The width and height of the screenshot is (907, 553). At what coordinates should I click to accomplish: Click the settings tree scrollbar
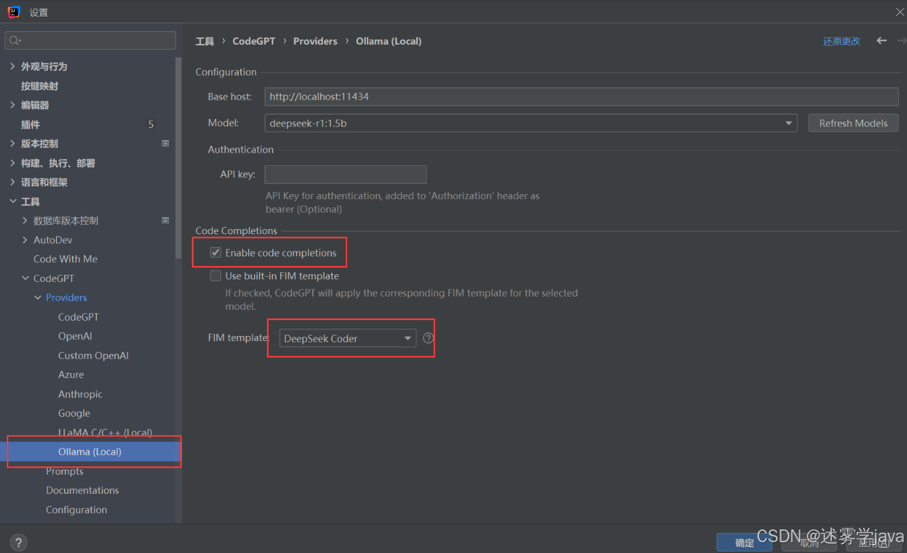[178, 158]
